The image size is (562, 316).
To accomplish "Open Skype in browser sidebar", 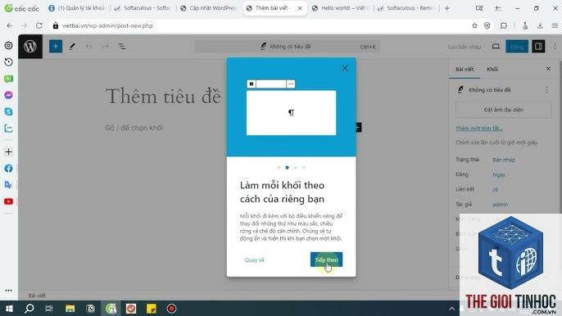I will coord(8,111).
